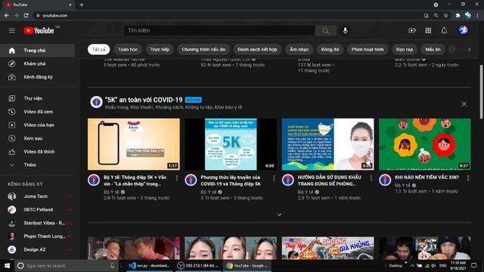This screenshot has height=272, width=484.
Task: Play the Thông điệp 5K + Vắc xin thumbnail
Action: coord(134,144)
